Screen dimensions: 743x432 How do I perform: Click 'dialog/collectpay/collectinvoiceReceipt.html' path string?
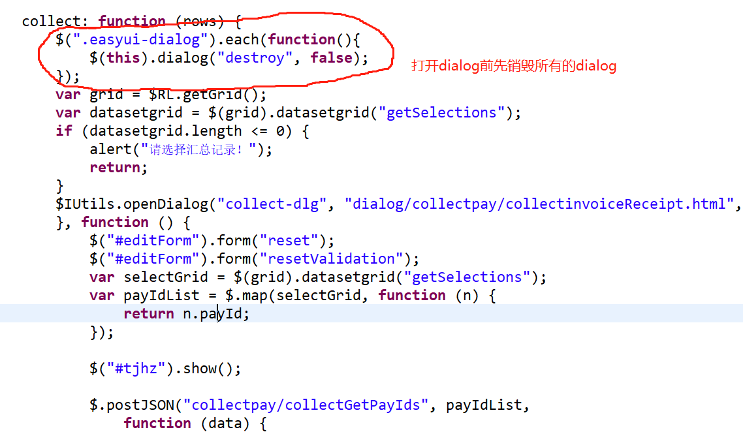coord(539,204)
